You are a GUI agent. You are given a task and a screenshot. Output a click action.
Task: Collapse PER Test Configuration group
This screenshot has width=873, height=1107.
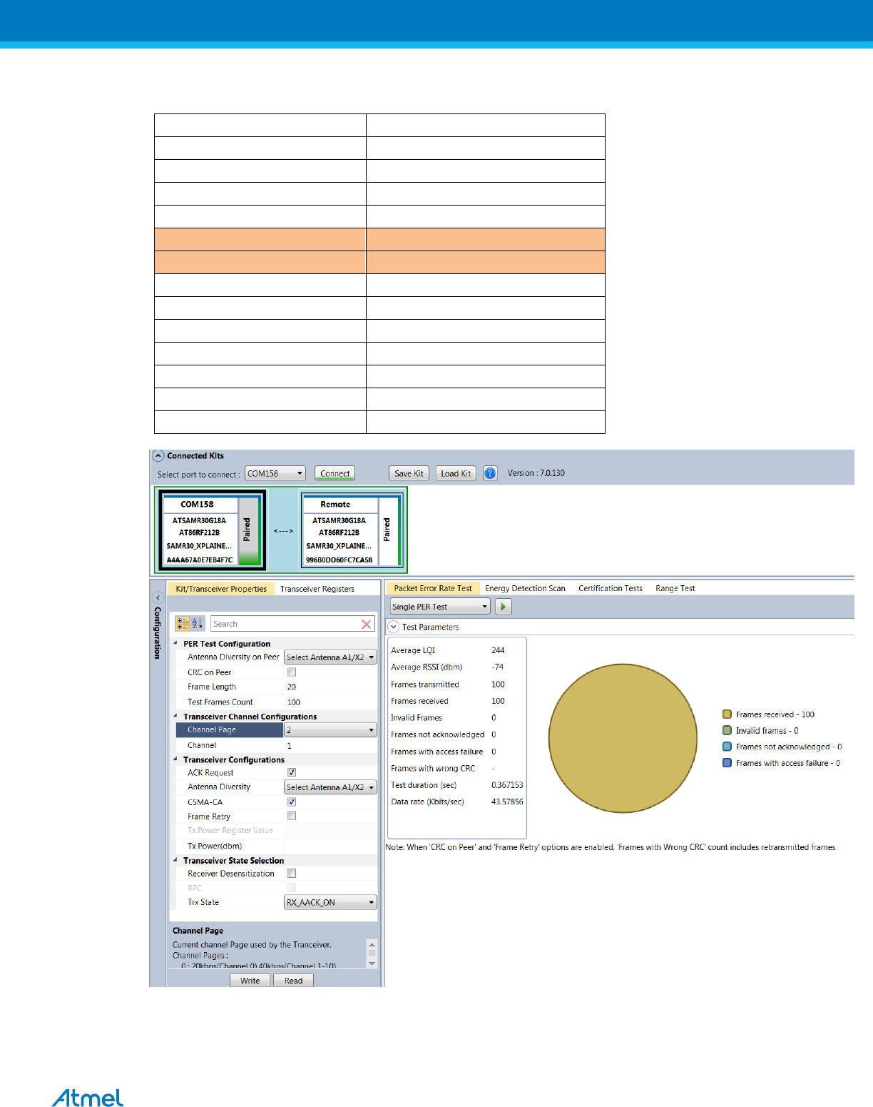pos(176,643)
